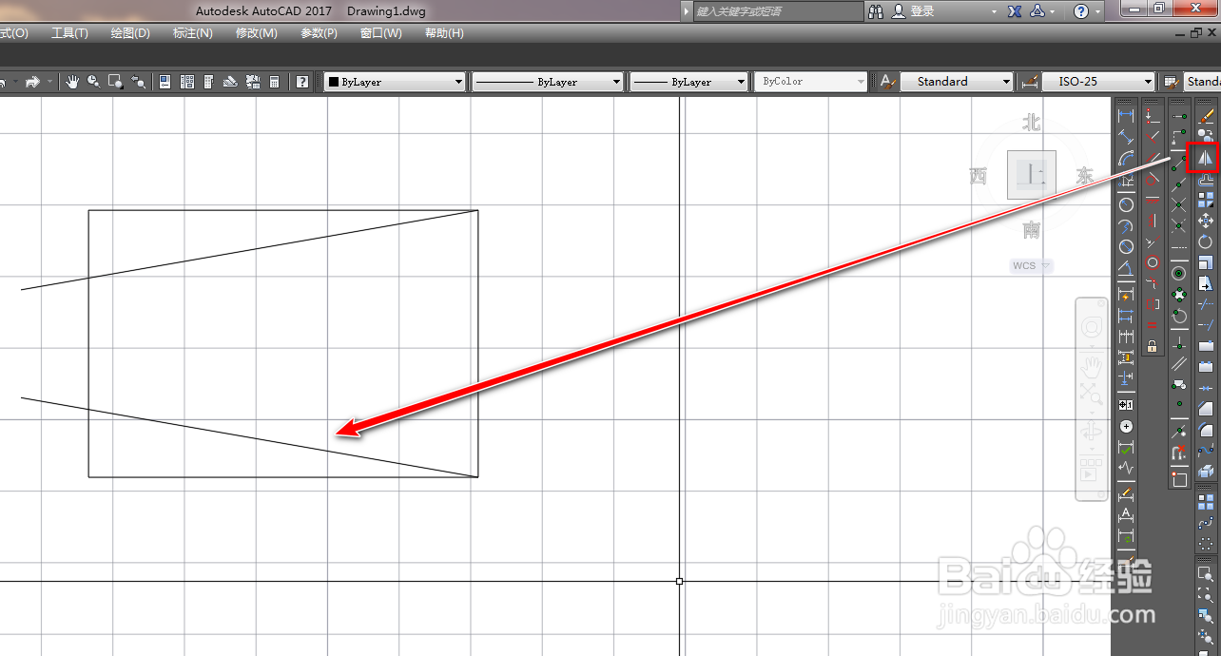This screenshot has height=656, width=1221.
Task: Select the Stretch tool
Action: tap(1206, 283)
